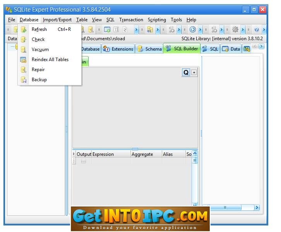Click the grid vertical scrollbar up arrow

tap(195, 154)
